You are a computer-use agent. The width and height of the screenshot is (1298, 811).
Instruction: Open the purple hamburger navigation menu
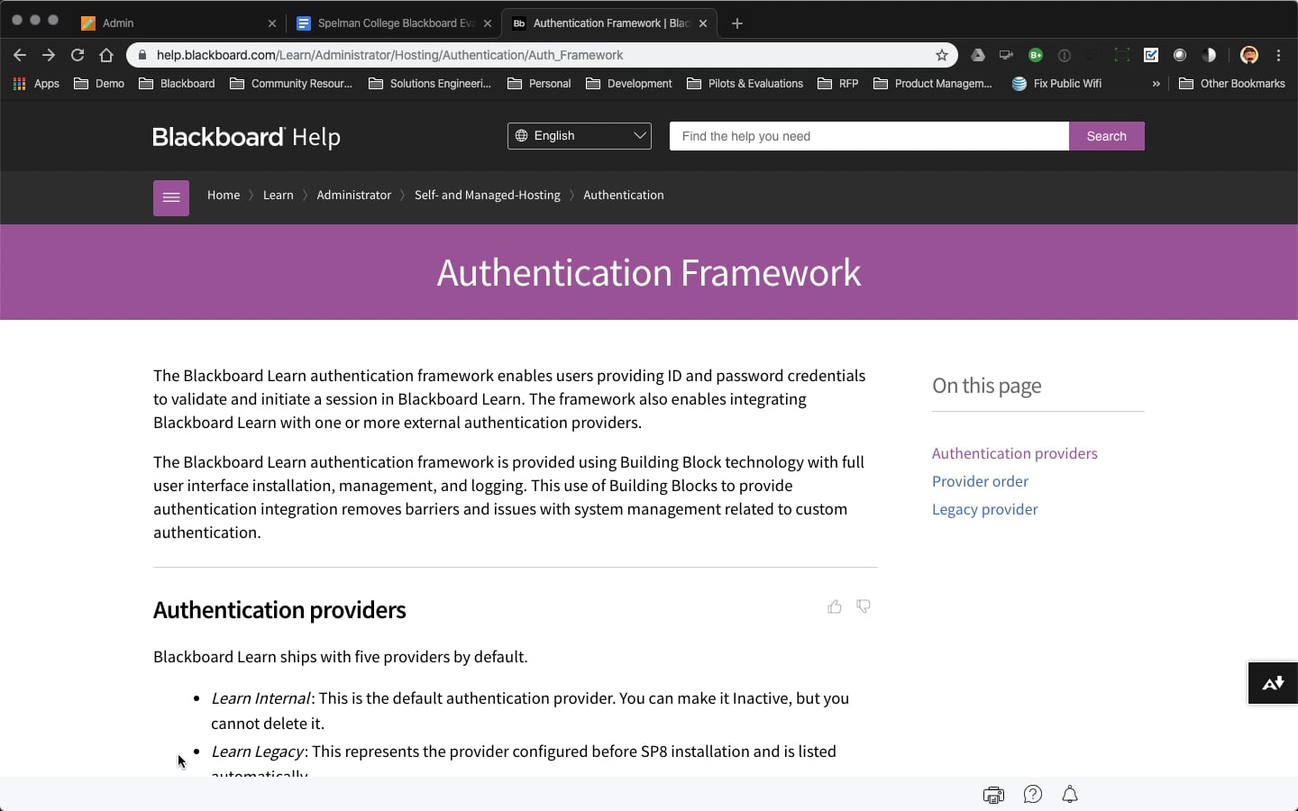(171, 197)
